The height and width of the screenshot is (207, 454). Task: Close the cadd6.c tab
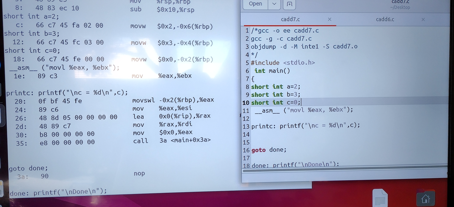click(423, 19)
